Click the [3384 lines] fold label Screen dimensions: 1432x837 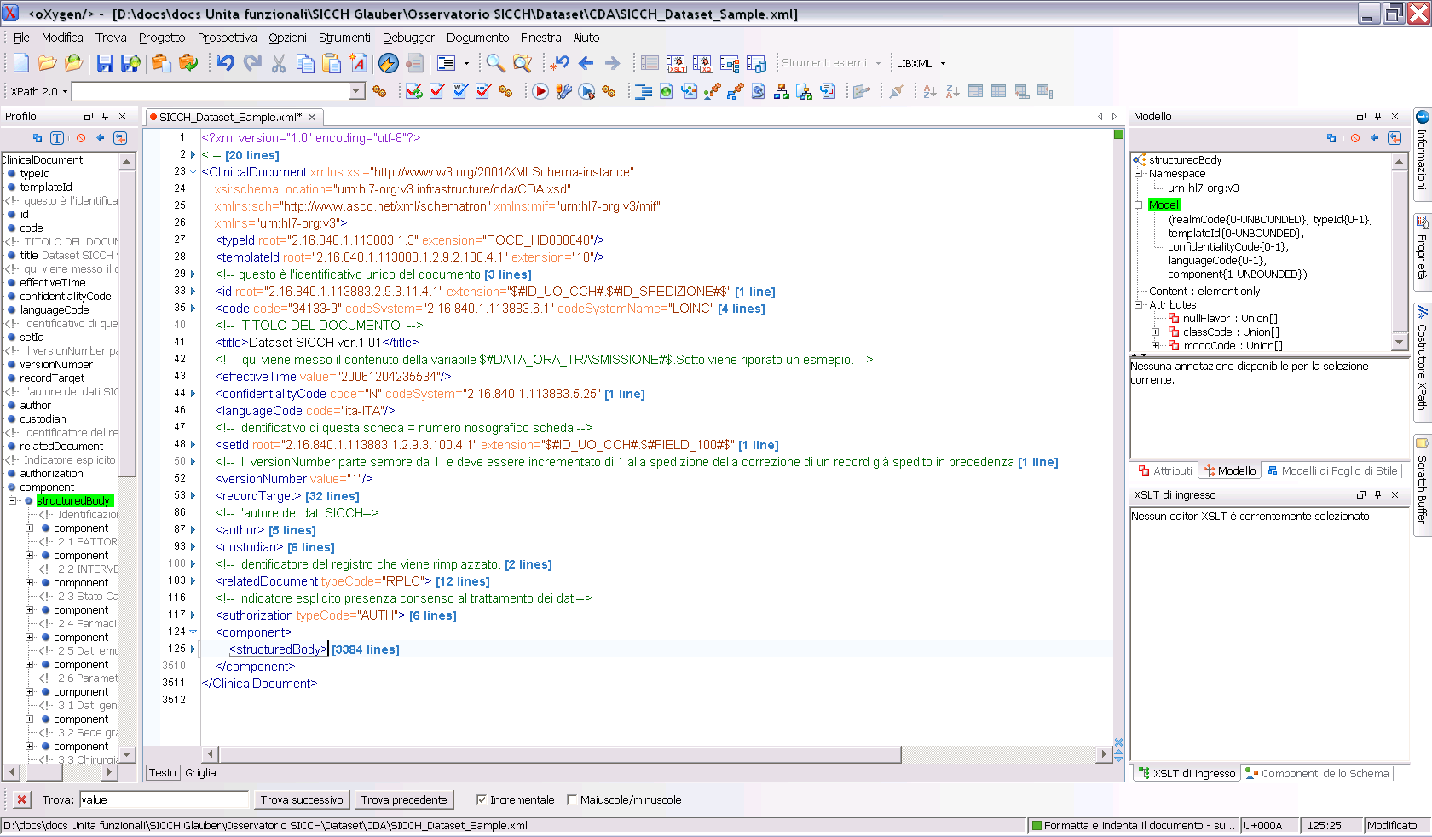[x=366, y=649]
